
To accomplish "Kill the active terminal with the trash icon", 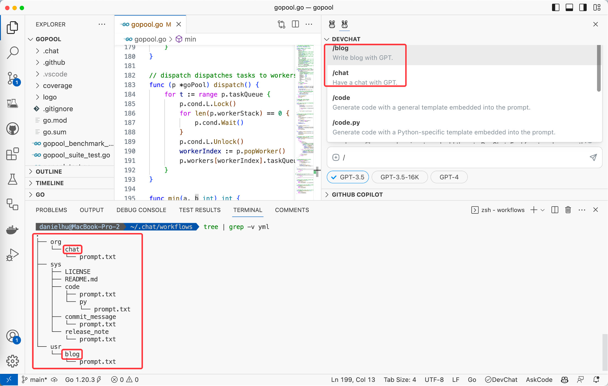I will pyautogui.click(x=568, y=210).
